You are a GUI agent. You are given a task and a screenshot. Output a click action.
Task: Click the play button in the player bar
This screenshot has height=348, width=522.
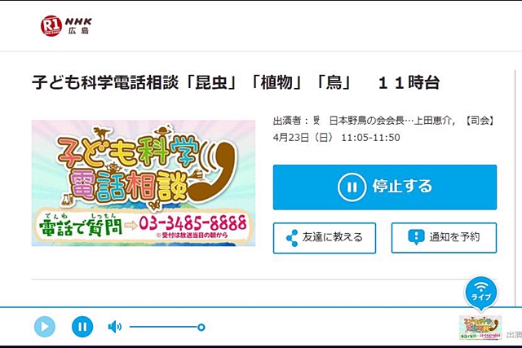click(45, 327)
